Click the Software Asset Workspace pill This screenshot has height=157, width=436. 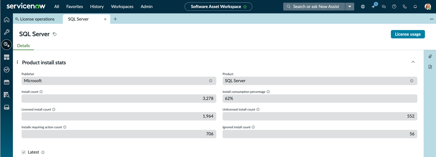218,7
